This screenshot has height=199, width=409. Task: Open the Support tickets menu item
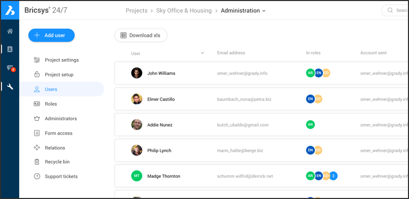click(62, 176)
